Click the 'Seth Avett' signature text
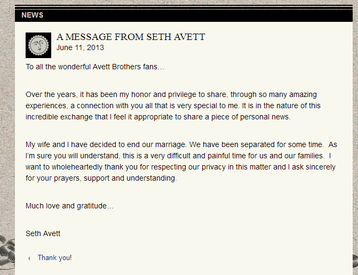Viewport: 358px width, 275px height. click(x=43, y=233)
